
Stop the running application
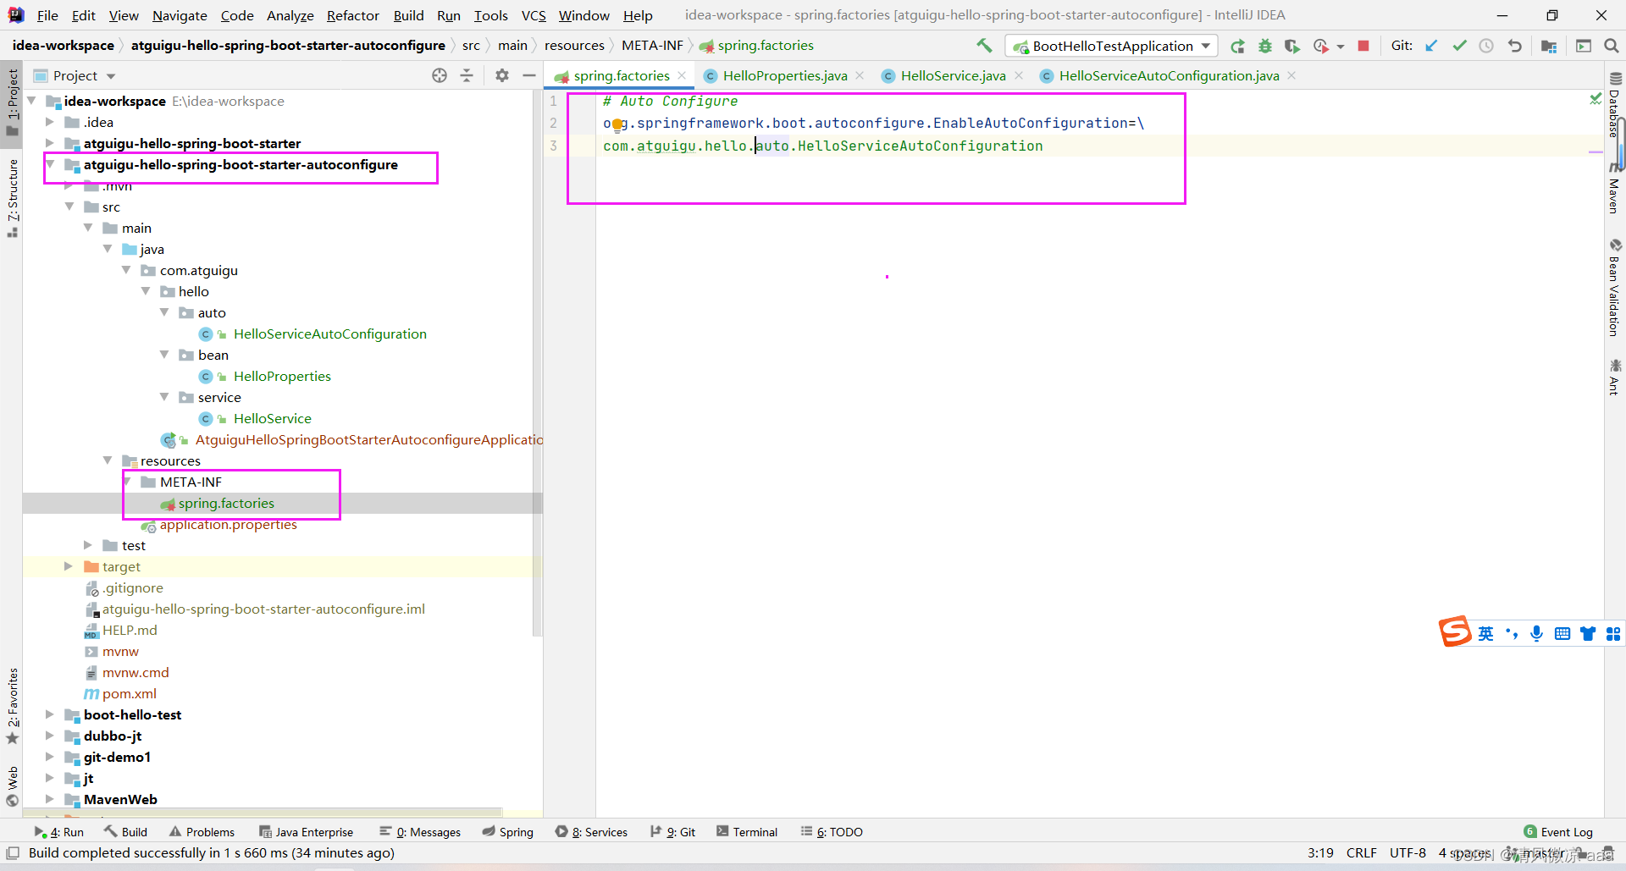pos(1363,46)
